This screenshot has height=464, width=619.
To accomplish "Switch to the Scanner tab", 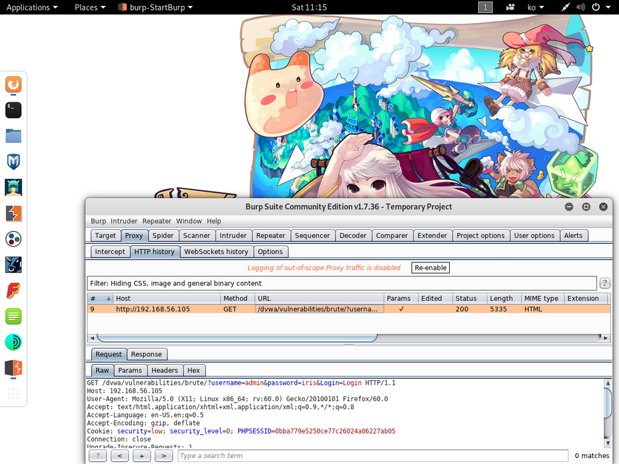I will [x=196, y=235].
